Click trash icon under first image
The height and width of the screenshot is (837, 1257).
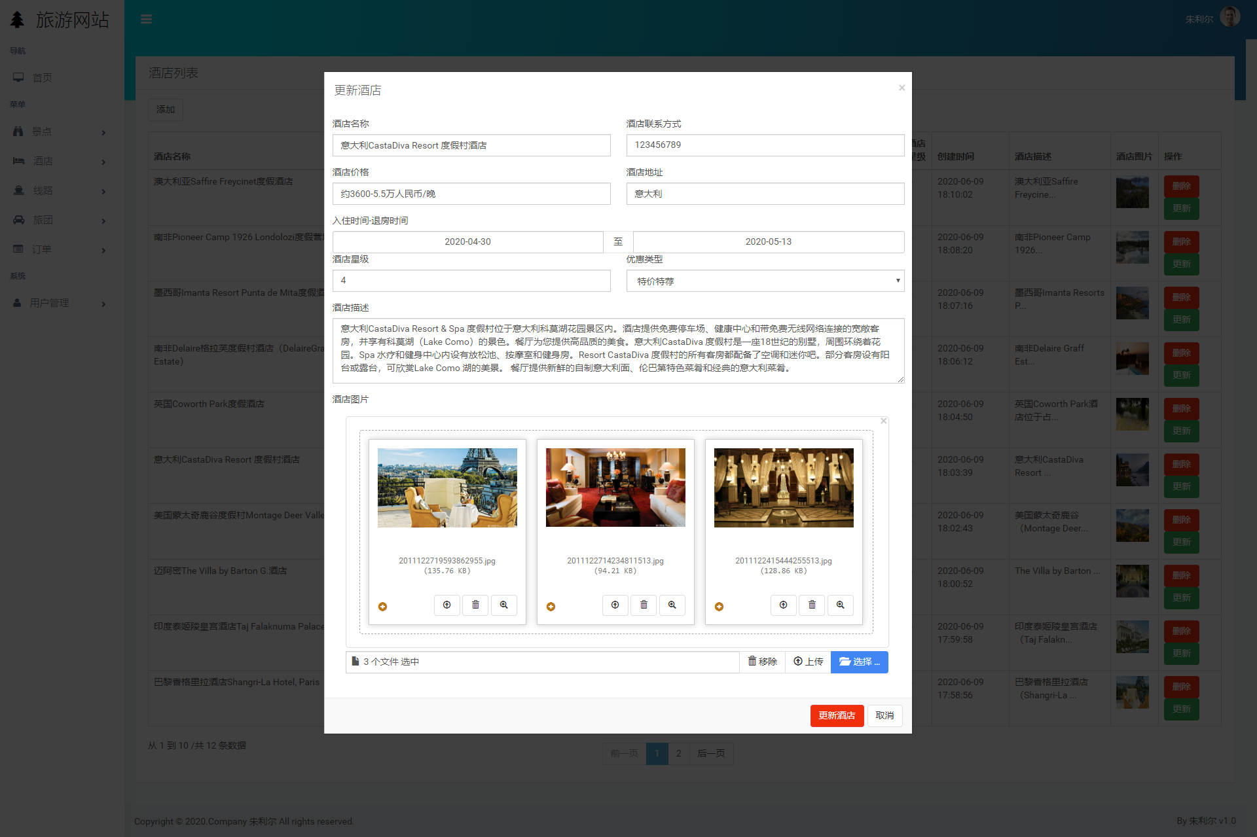[x=475, y=605]
